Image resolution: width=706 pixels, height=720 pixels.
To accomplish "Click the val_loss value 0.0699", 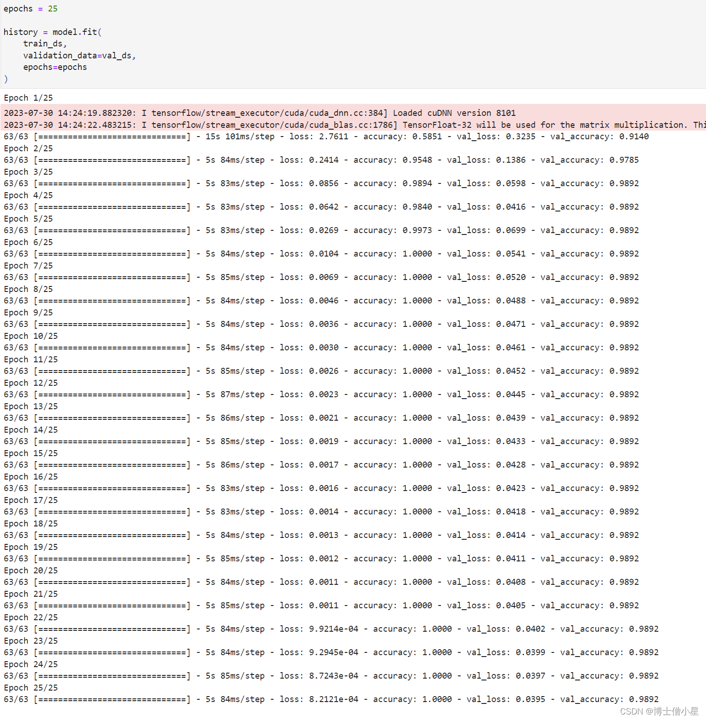I will point(511,230).
